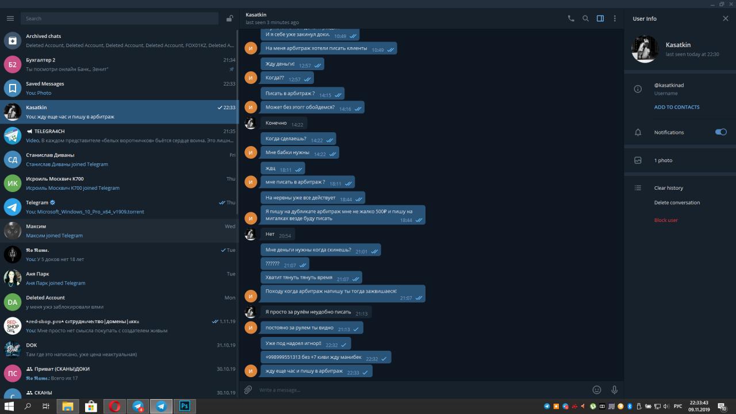Image resolution: width=736 pixels, height=414 pixels.
Task: Open the Максим chat
Action: pos(119,231)
